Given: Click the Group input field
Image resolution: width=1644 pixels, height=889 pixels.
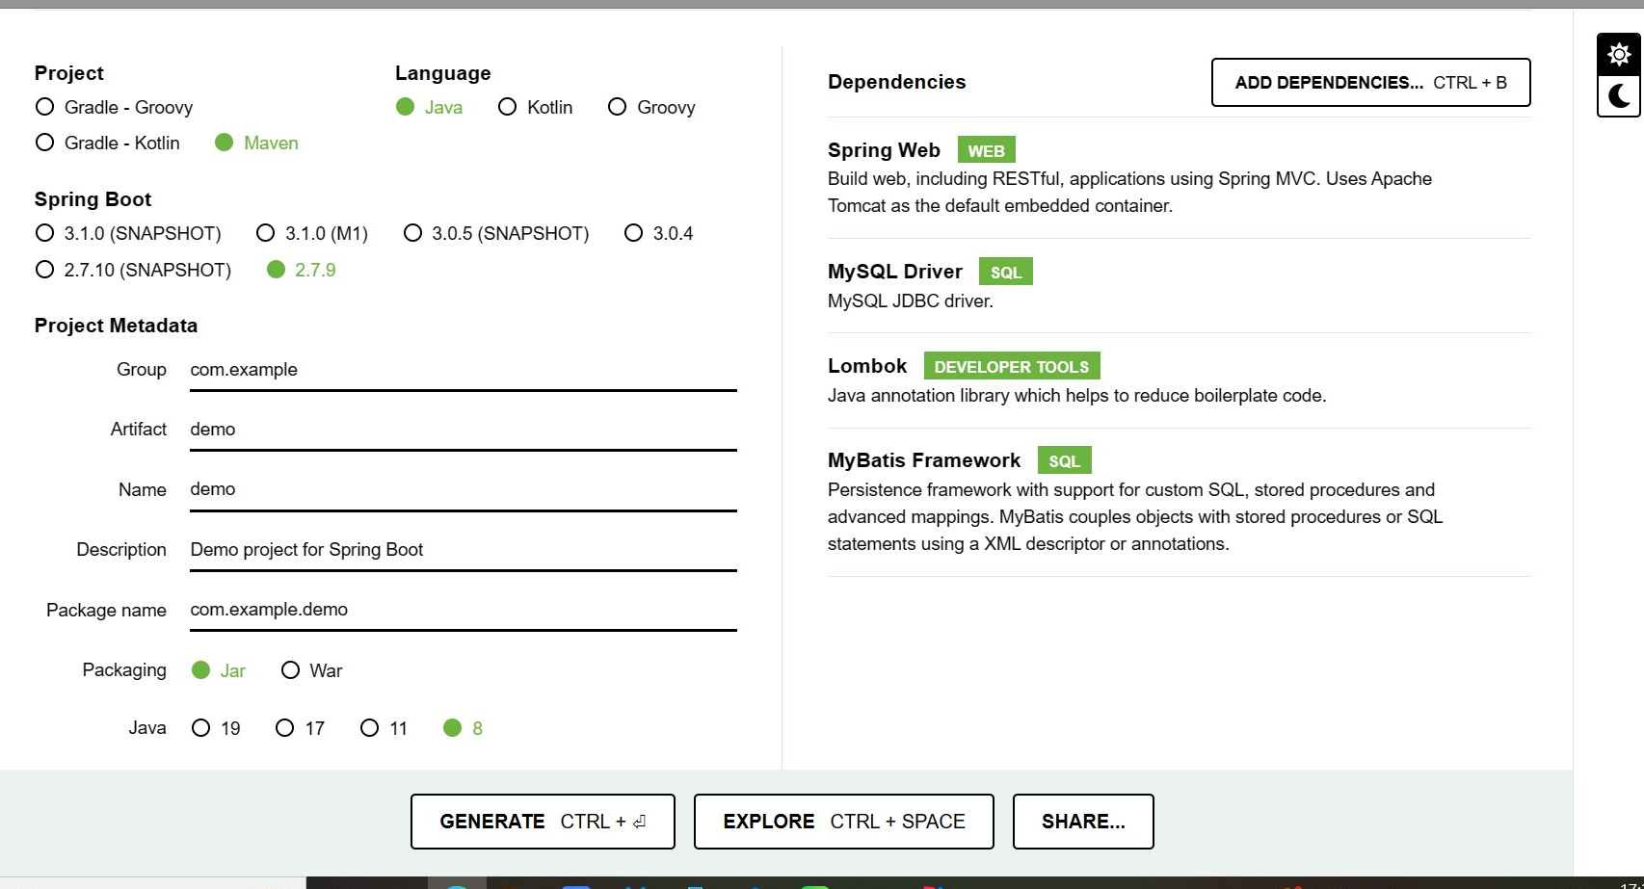Looking at the screenshot, I should 464,370.
